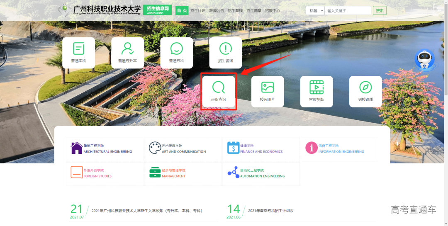This screenshot has width=448, height=226.
Task: Focus the 输入关键字 search input field
Action: coord(348,10)
